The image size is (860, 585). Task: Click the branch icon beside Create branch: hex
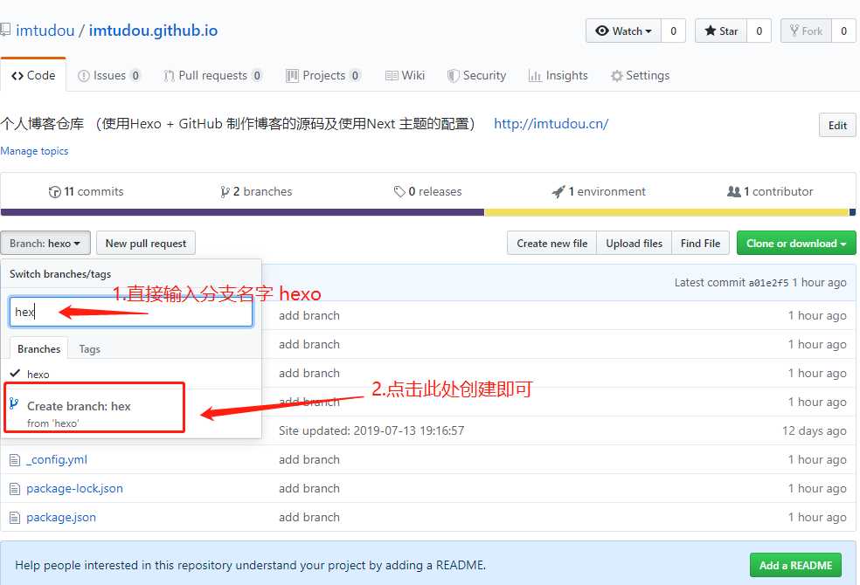click(14, 404)
